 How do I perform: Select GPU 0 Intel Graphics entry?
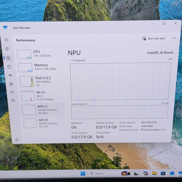tap(44, 123)
